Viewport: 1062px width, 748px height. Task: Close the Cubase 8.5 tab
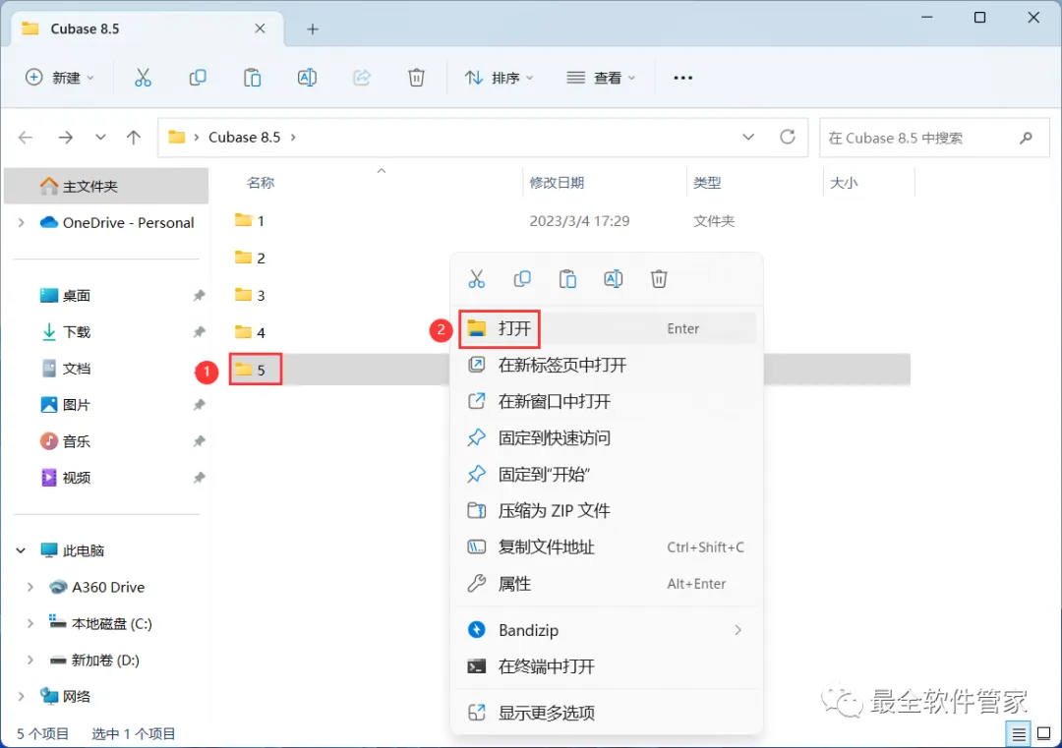coord(260,29)
